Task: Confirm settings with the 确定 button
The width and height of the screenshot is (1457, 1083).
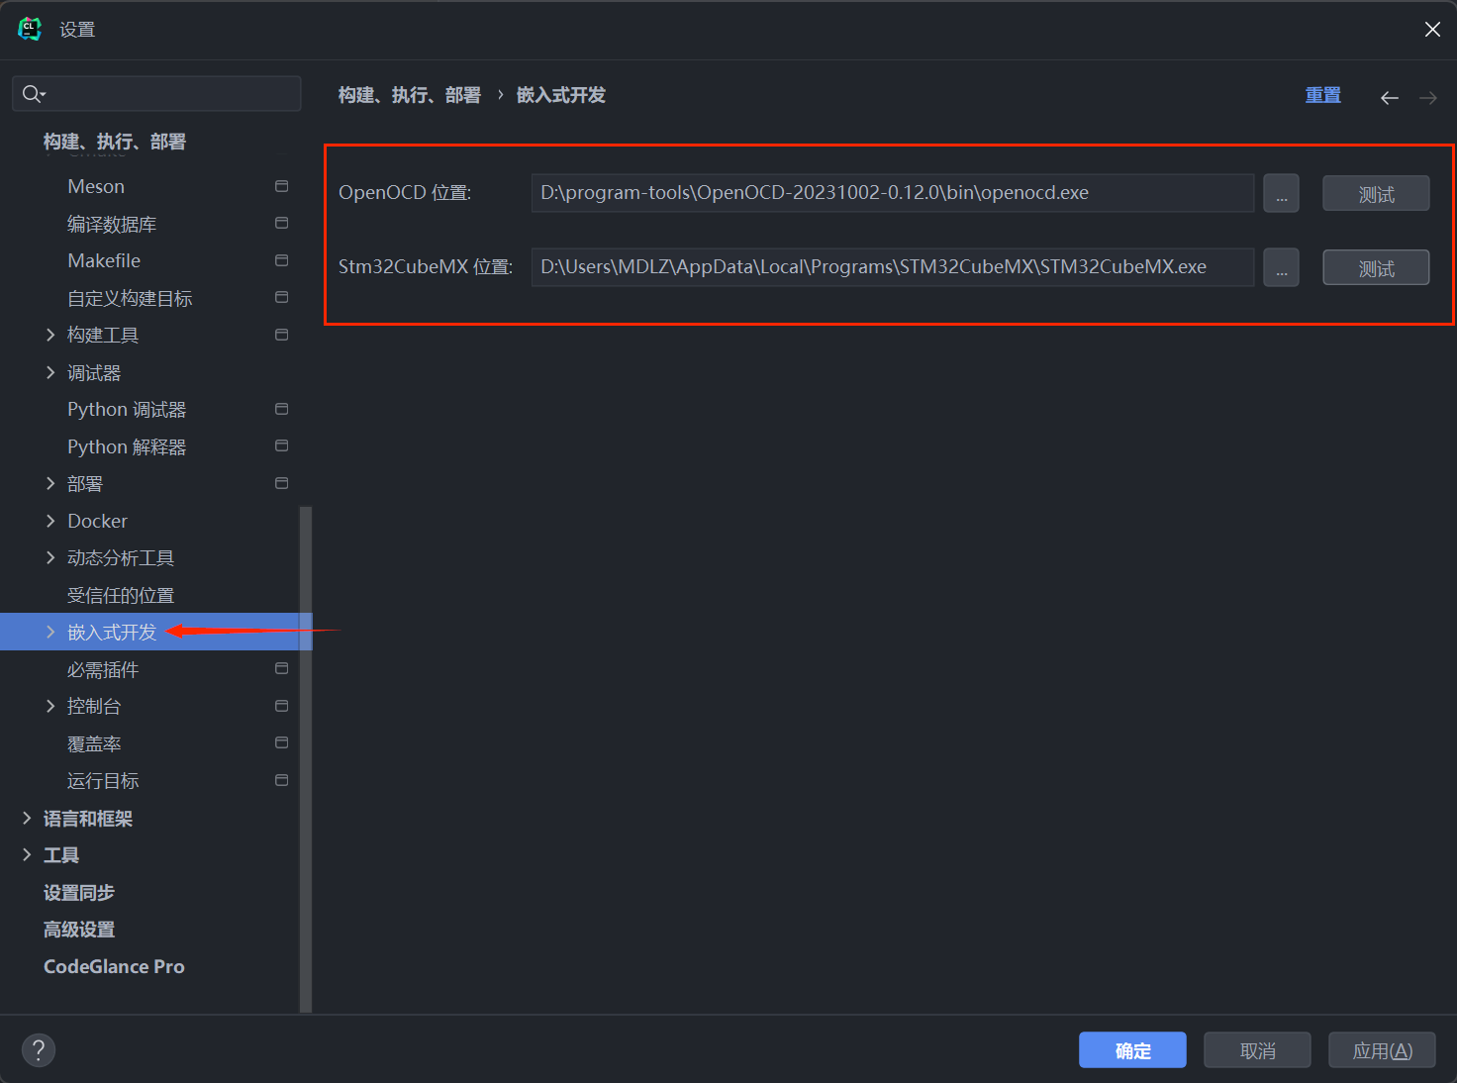Action: coord(1132,1050)
